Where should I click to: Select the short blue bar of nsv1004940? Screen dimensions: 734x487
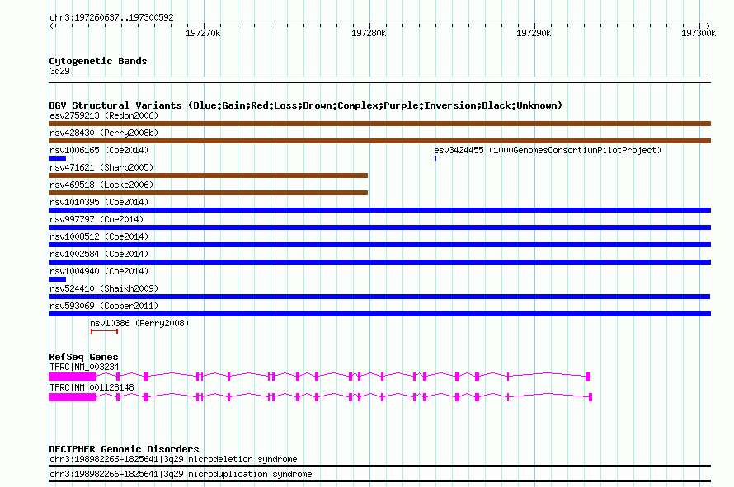coord(58,279)
